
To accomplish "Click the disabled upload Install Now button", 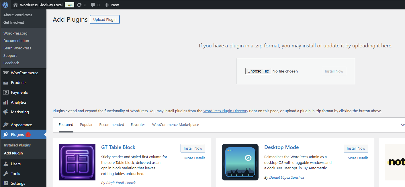I will [x=334, y=71].
